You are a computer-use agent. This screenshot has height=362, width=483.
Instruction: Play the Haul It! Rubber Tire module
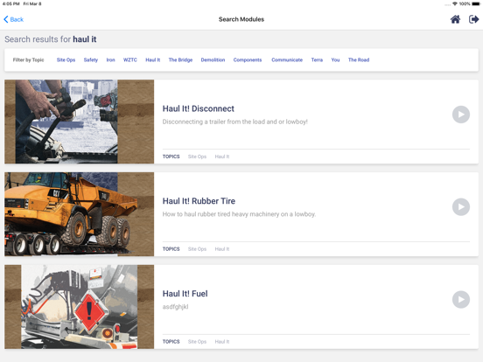(461, 207)
